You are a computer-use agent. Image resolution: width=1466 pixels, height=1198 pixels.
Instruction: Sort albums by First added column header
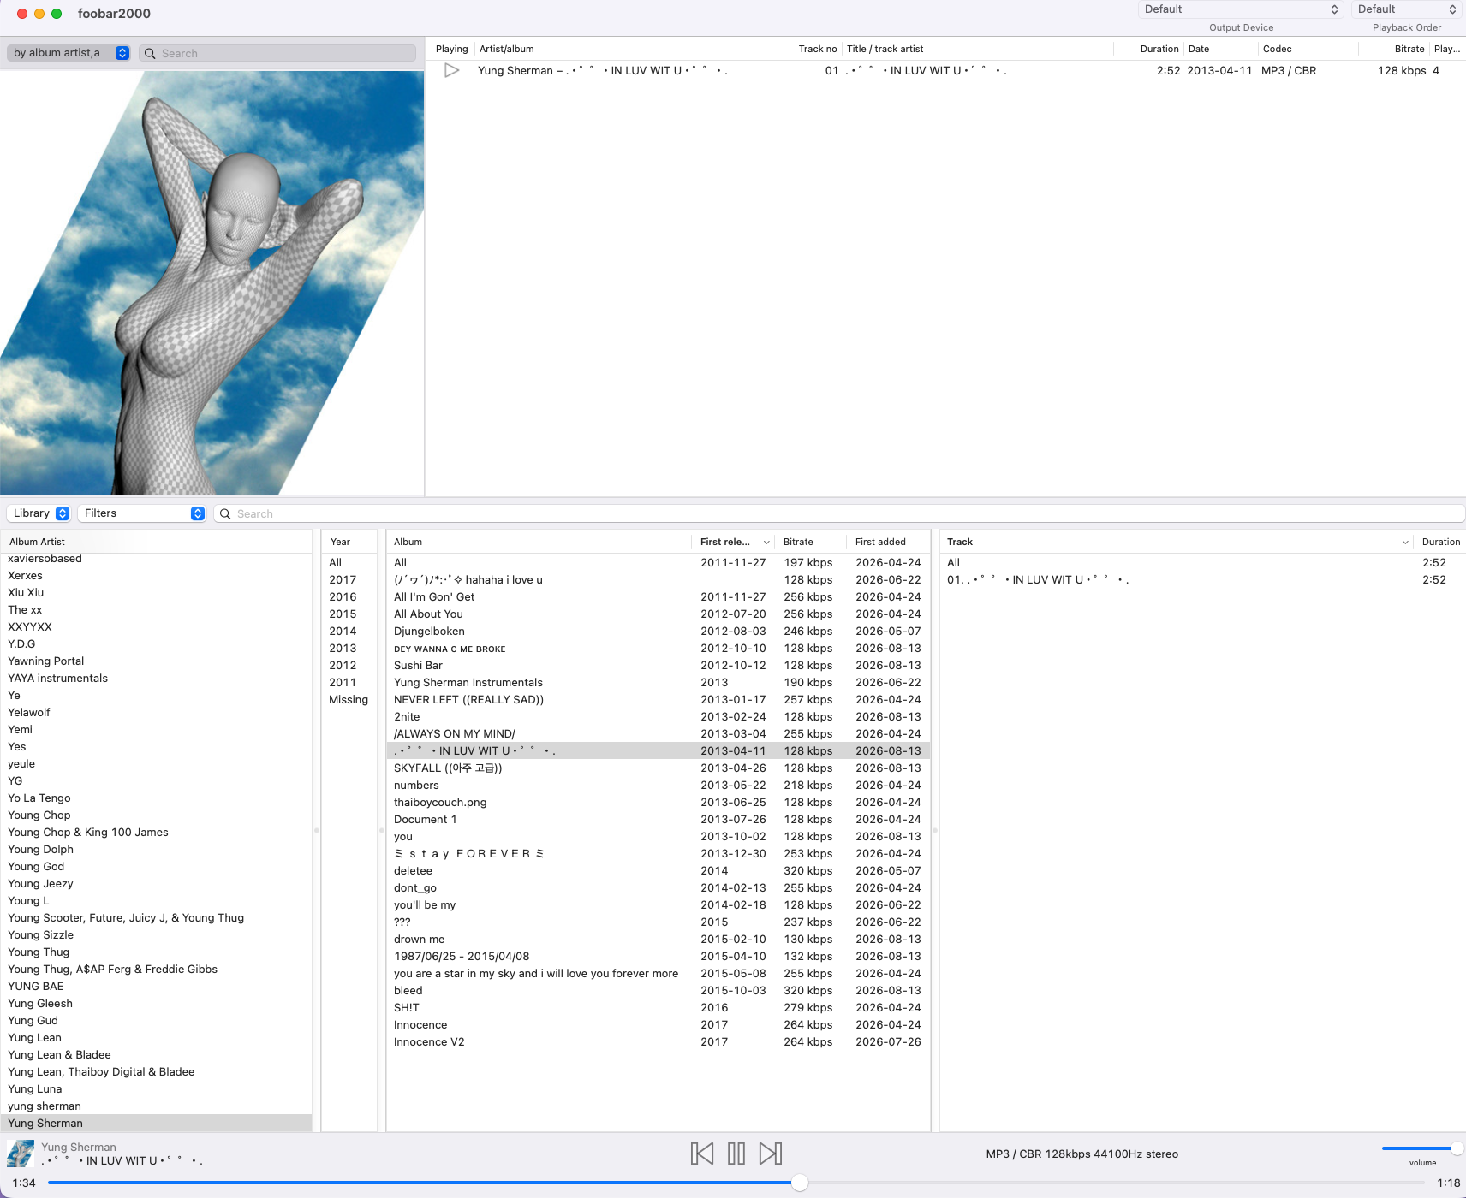point(889,542)
